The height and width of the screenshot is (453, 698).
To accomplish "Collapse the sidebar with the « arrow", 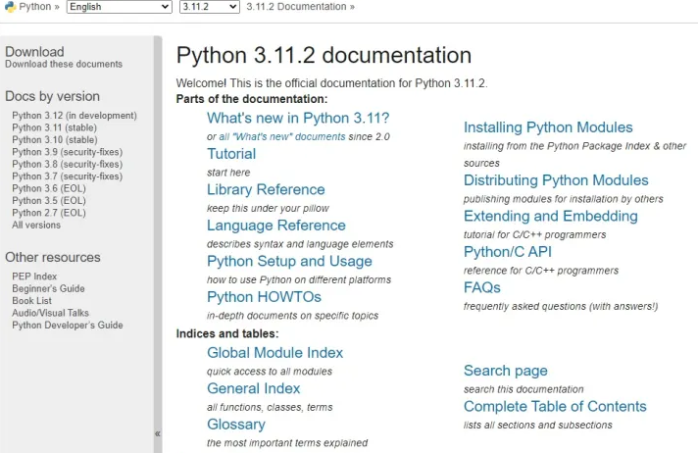I will click(158, 433).
